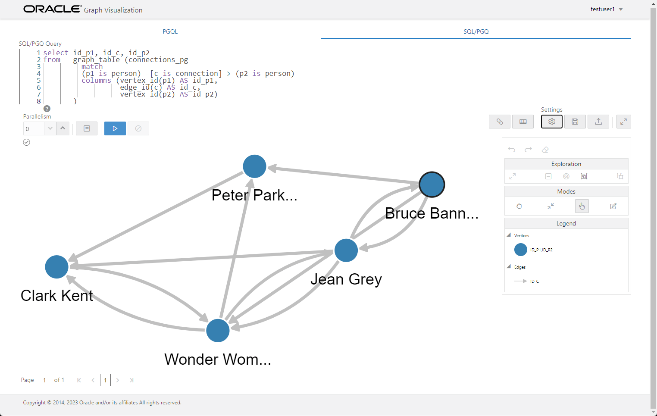Collapse the Vertices legend section
Image resolution: width=657 pixels, height=416 pixels.
click(x=509, y=235)
